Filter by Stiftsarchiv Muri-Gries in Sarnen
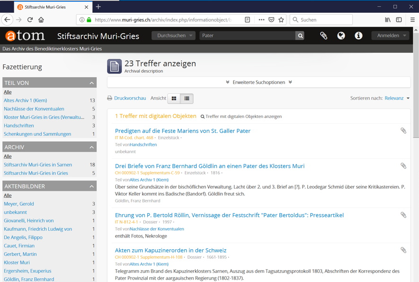419x282 pixels. pyautogui.click(x=38, y=164)
